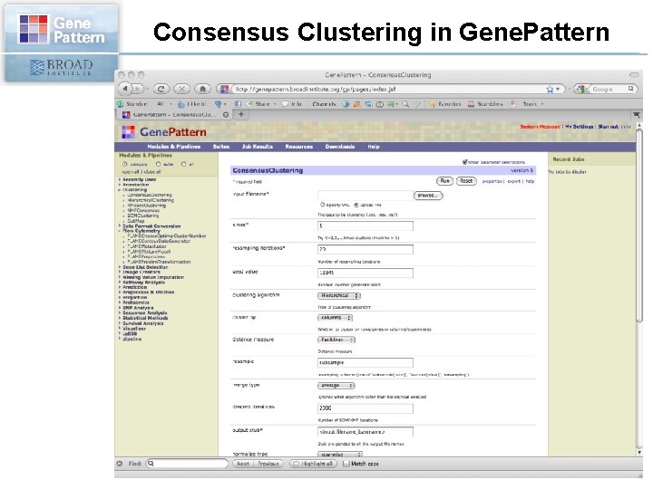The image size is (653, 489).
Task: Click the Reset button
Action: [466, 181]
